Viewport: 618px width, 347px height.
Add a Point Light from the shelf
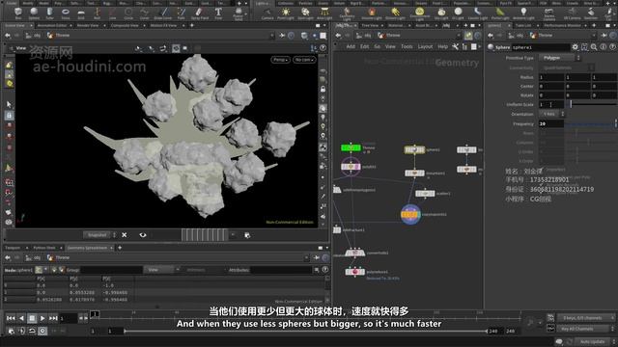tap(286, 13)
